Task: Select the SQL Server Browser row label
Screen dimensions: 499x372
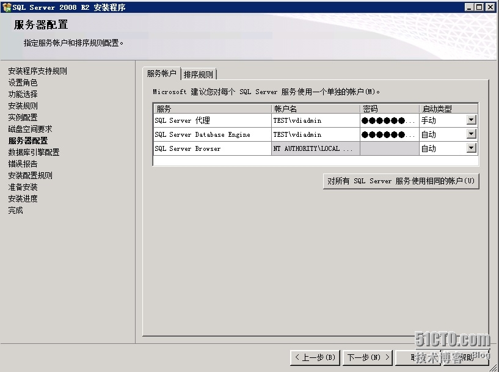Action: 188,148
